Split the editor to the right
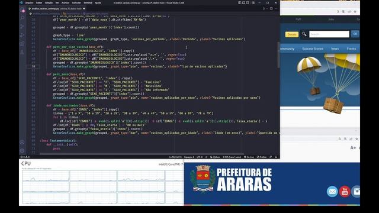The image size is (379, 213). pos(271,8)
